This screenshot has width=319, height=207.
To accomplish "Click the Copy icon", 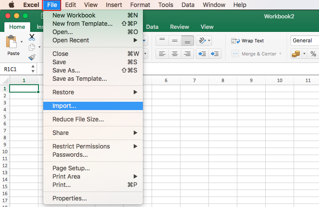I will 32,47.
